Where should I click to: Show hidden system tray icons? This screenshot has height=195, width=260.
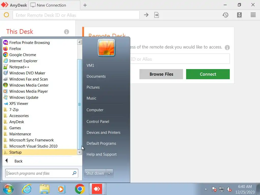coord(206,189)
